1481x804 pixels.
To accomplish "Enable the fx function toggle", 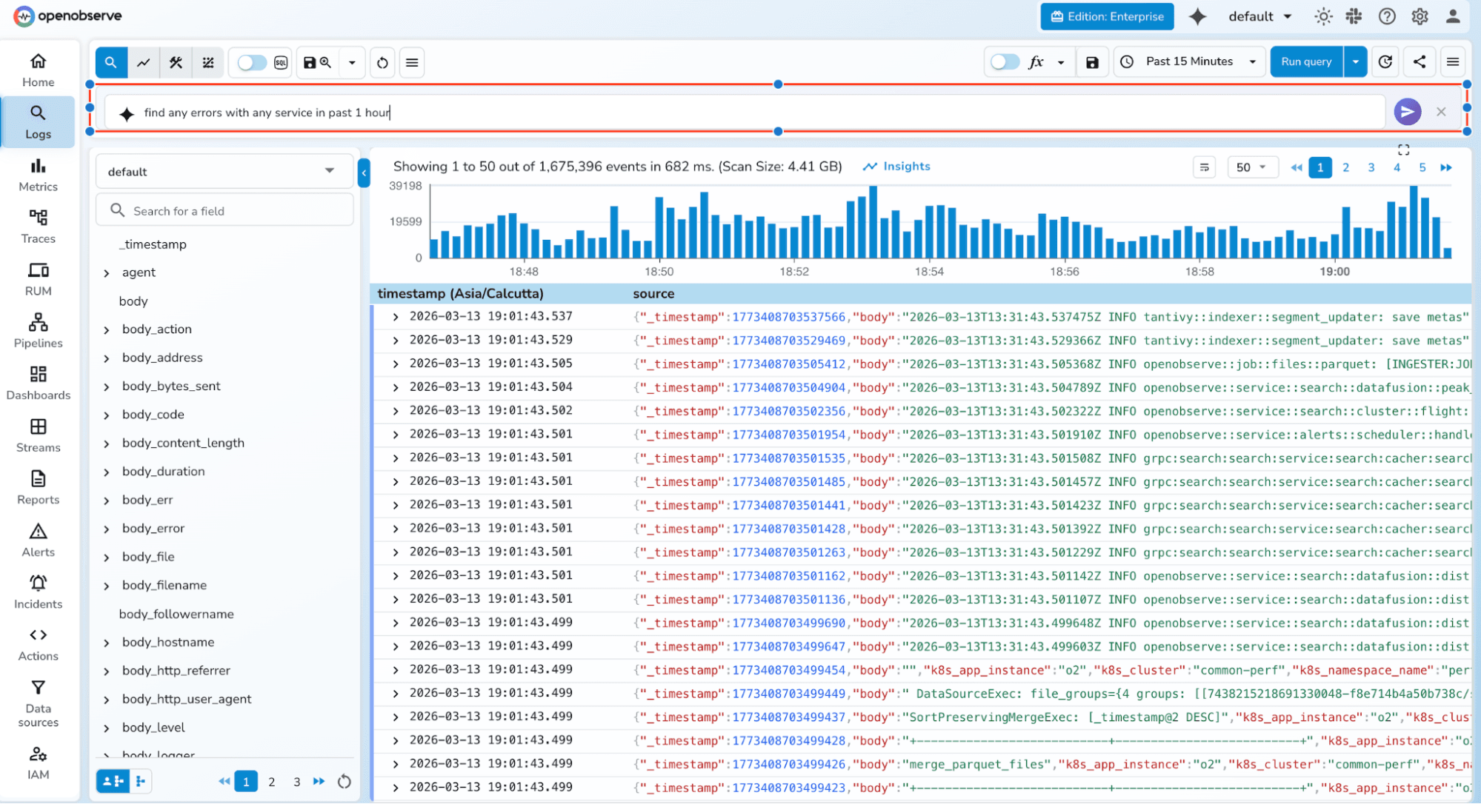I will [x=1005, y=61].
